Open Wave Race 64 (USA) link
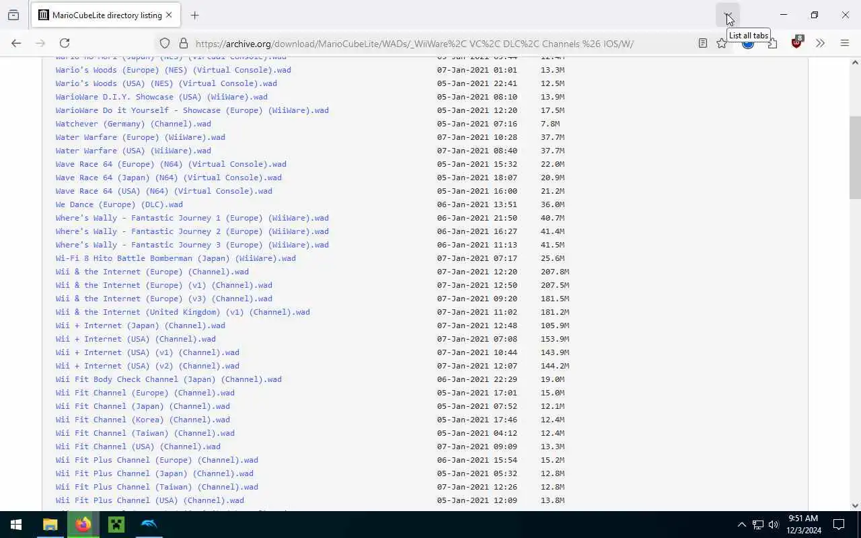 tap(164, 191)
